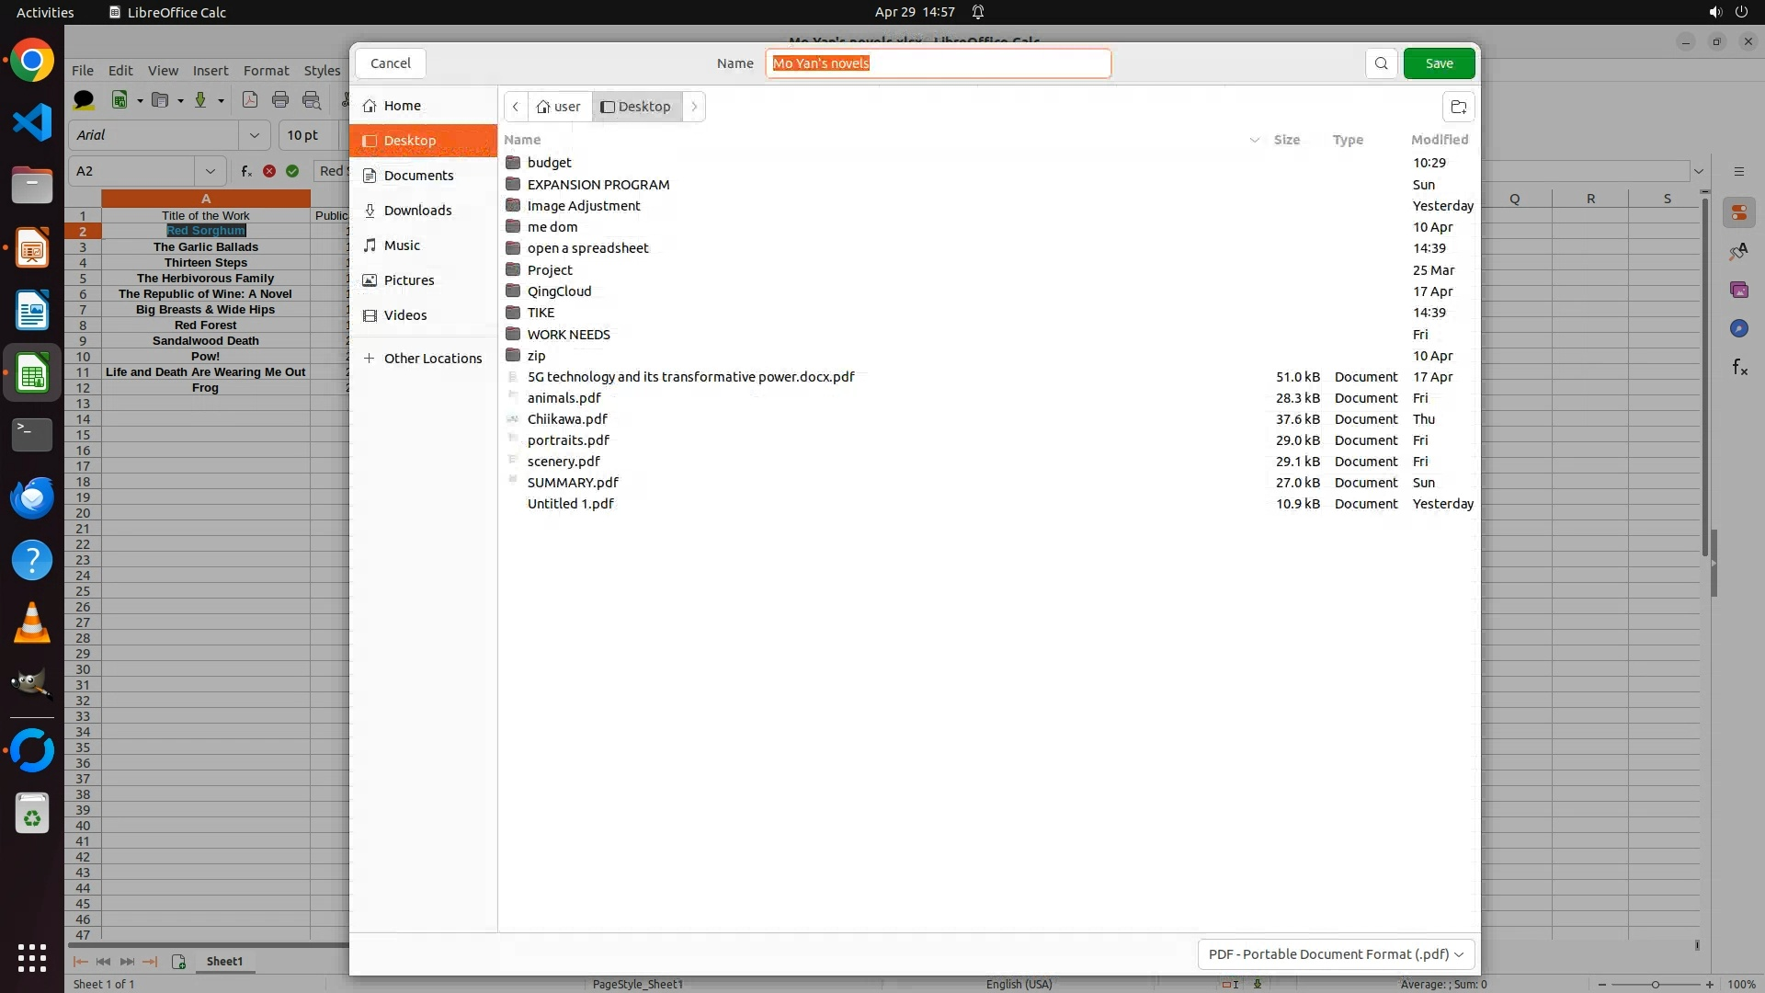Select Documents in the places sidebar
The width and height of the screenshot is (1765, 993).
[418, 176]
